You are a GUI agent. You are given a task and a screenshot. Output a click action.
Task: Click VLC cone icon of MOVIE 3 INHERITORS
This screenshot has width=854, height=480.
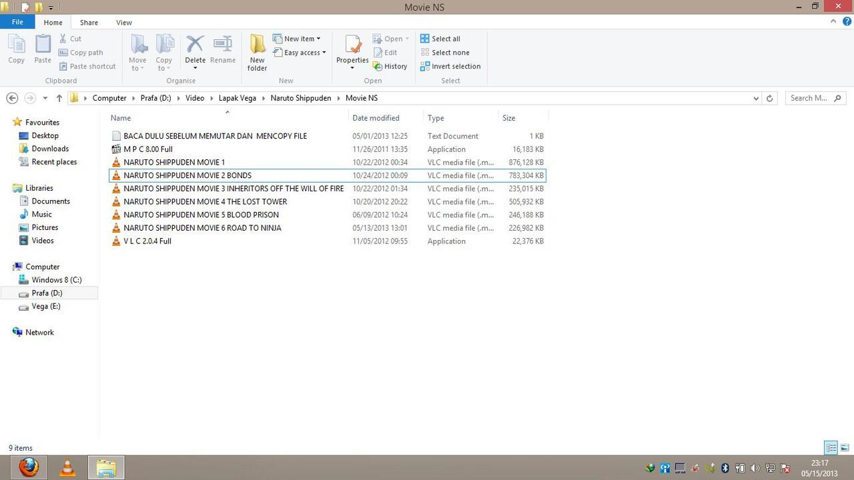[116, 189]
